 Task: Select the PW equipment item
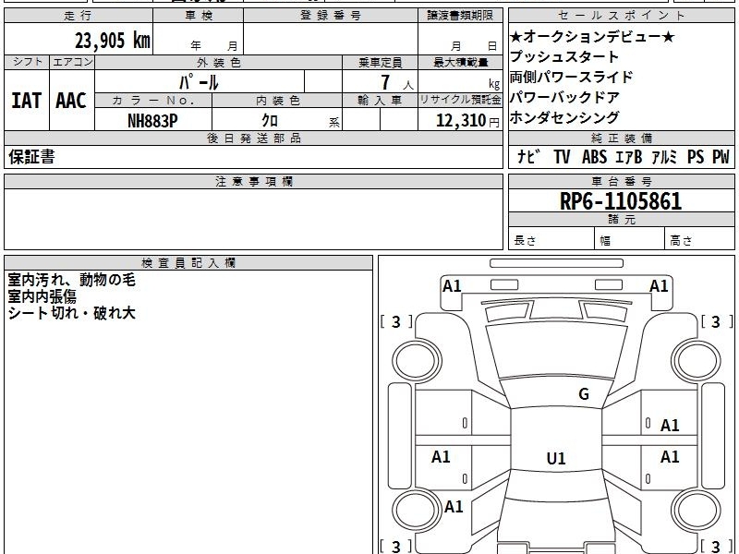[x=721, y=157]
